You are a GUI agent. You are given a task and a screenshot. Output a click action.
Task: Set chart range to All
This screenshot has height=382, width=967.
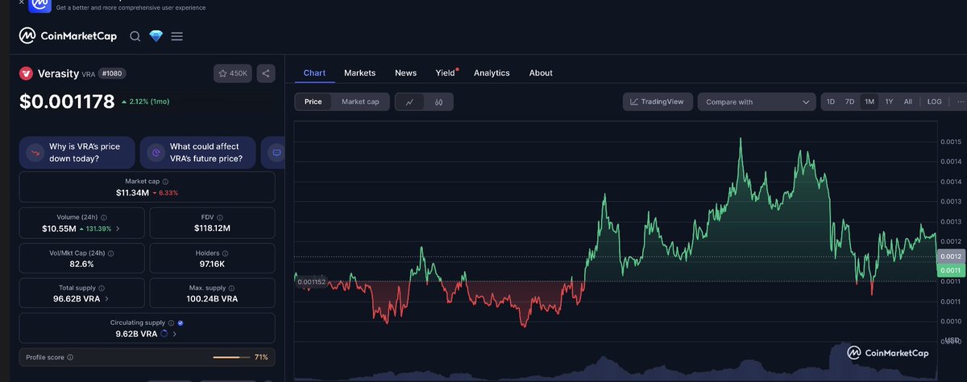[908, 102]
